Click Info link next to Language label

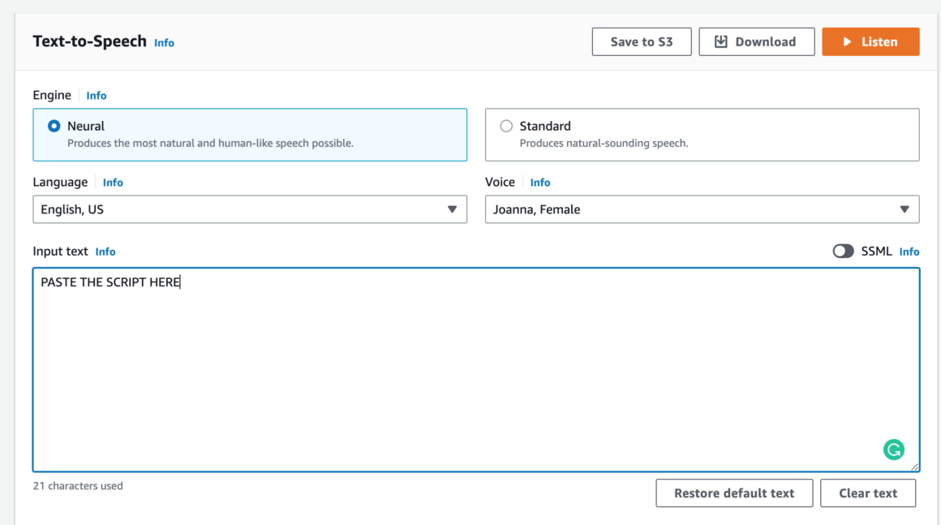tap(113, 183)
